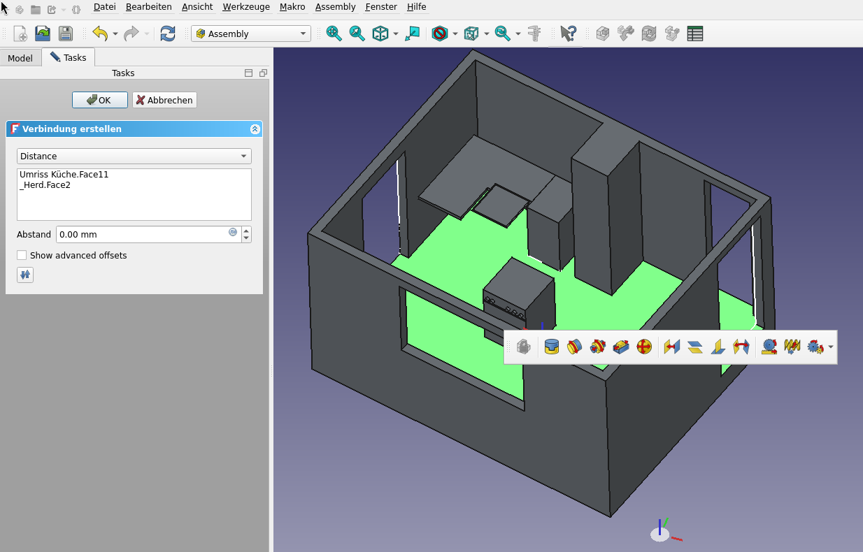Collapse the Verbindung erstellen panel
Screen dimensions: 863x552
(x=255, y=129)
